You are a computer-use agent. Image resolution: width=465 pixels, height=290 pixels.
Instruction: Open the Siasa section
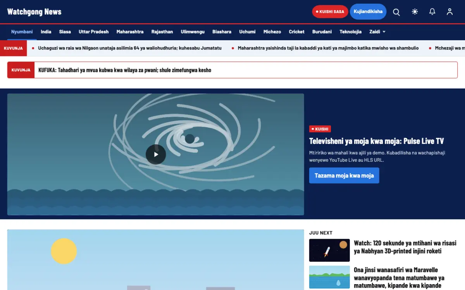(x=65, y=32)
